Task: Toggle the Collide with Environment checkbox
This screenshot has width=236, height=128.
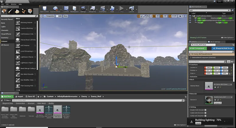Action: click(205, 113)
